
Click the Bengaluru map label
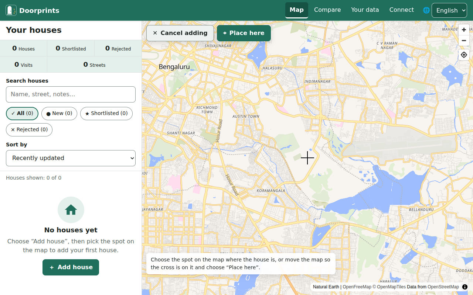[174, 67]
